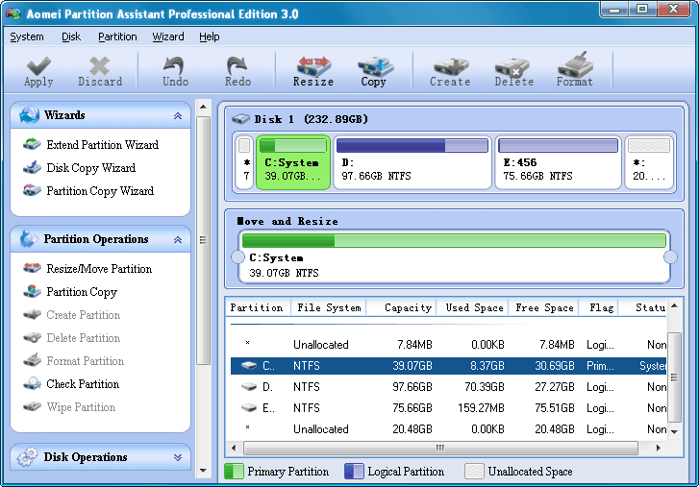Image resolution: width=699 pixels, height=487 pixels.
Task: Click the Format Partition sidebar icon
Action: point(32,359)
